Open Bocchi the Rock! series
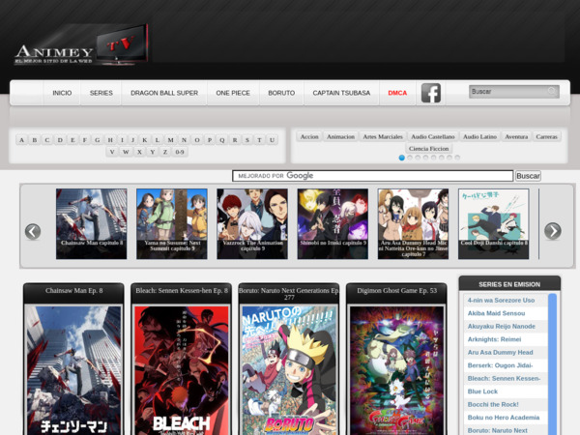This screenshot has height=435, width=580. (x=493, y=404)
